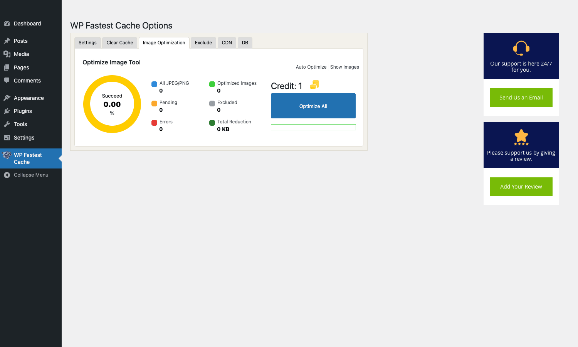This screenshot has height=347, width=578.
Task: Click the empty optimization progress bar
Action: click(313, 127)
